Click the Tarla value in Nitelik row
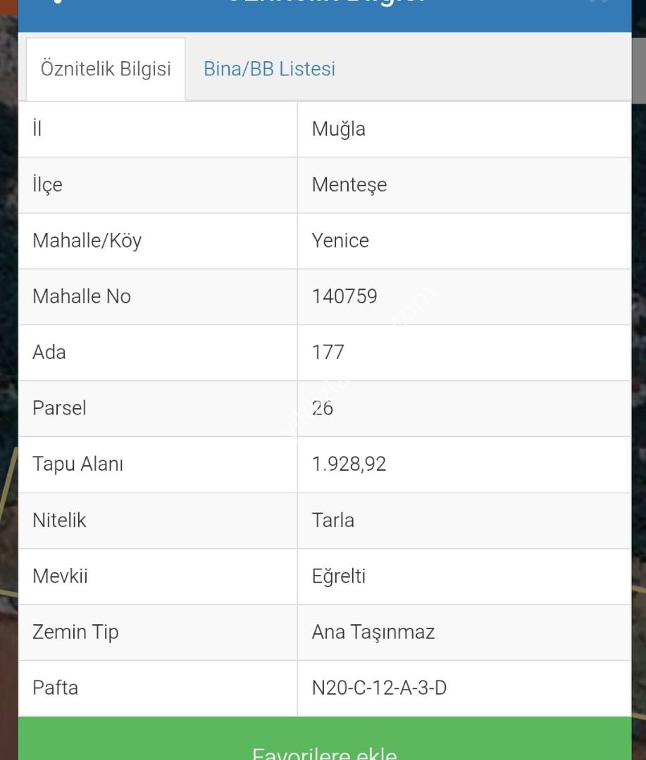 (333, 520)
